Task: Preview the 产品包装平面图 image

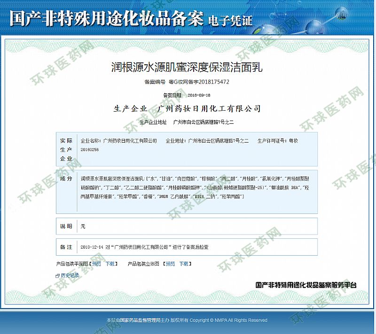Action: tap(96, 264)
